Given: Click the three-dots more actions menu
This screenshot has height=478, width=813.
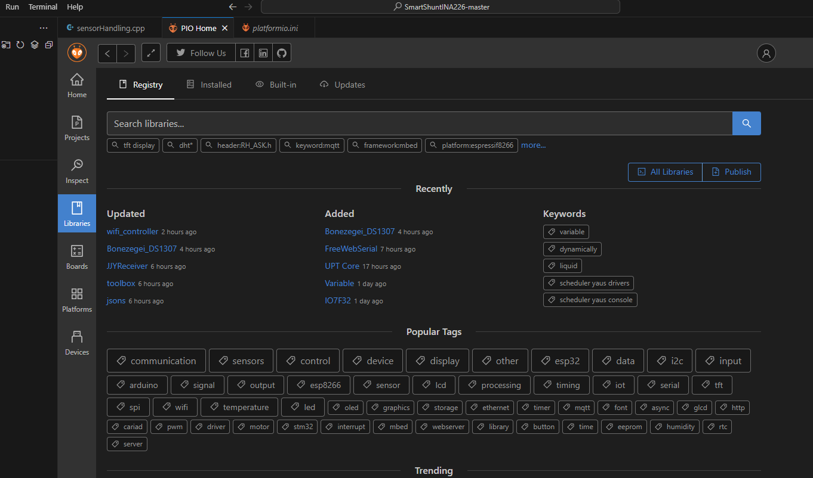Looking at the screenshot, I should (43, 28).
